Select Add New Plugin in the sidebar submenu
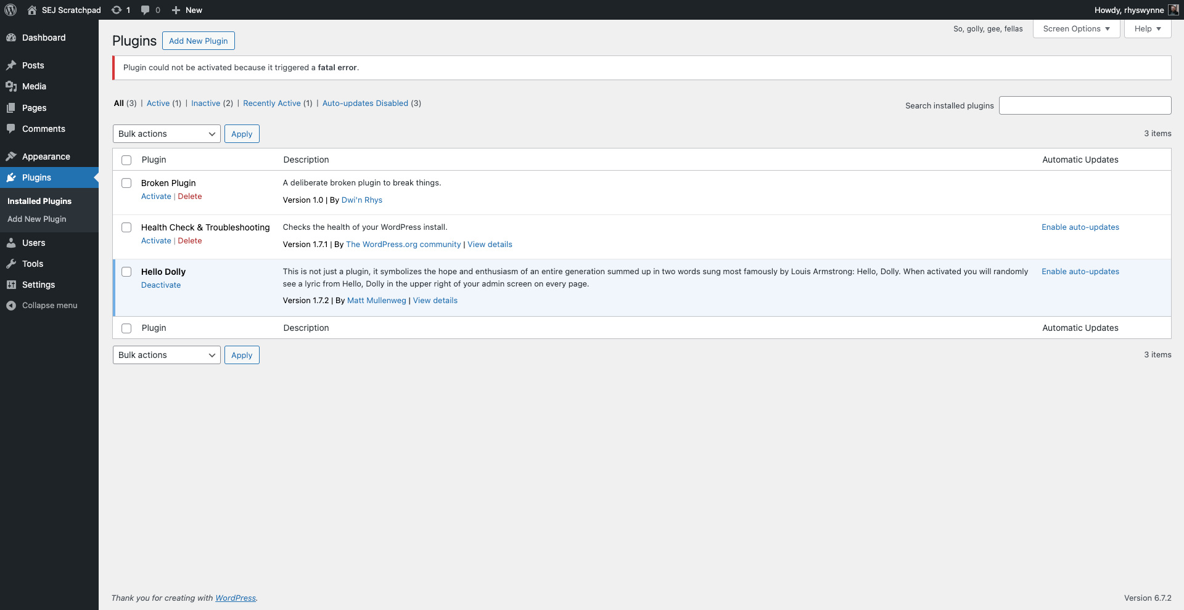The width and height of the screenshot is (1184, 610). [x=36, y=219]
